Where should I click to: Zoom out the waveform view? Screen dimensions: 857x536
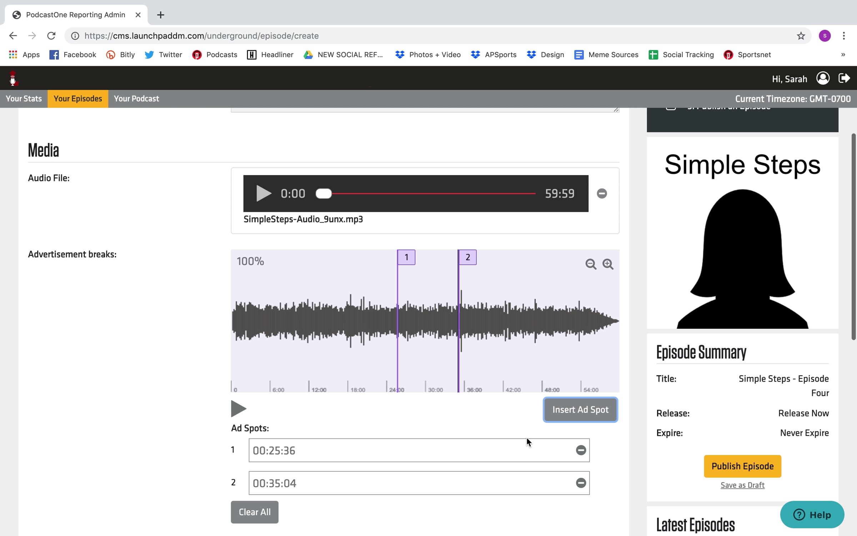pyautogui.click(x=591, y=264)
